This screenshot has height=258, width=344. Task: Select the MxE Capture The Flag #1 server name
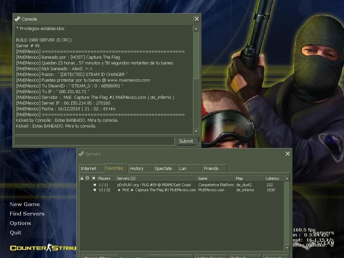tap(156, 190)
